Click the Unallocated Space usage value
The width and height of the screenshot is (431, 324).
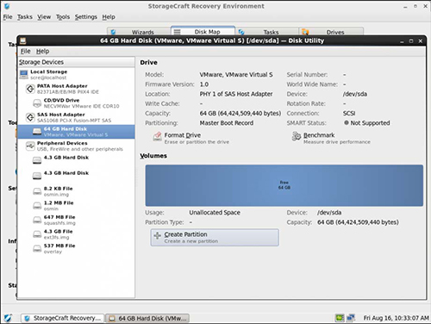[x=215, y=213]
